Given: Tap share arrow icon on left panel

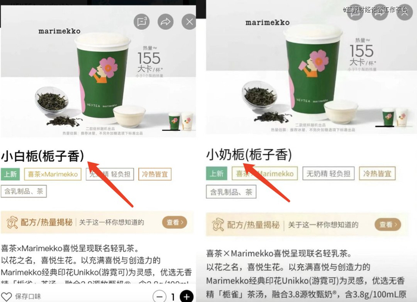Looking at the screenshot, I should click(166, 22).
